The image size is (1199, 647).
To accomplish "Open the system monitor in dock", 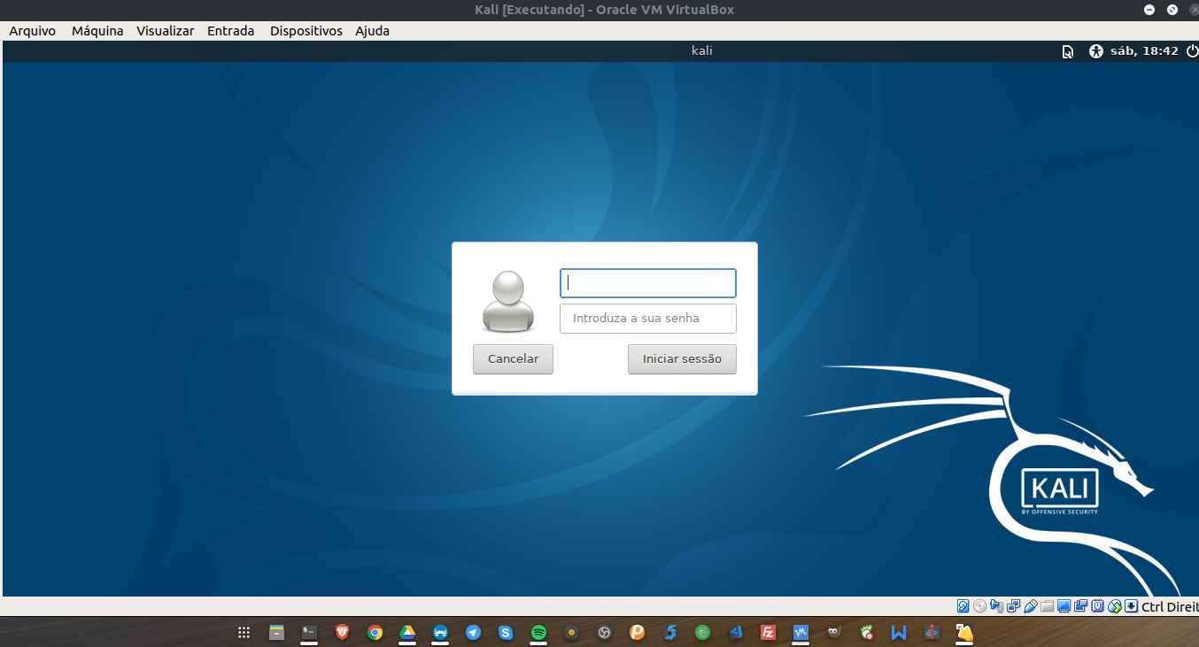I will pos(801,633).
